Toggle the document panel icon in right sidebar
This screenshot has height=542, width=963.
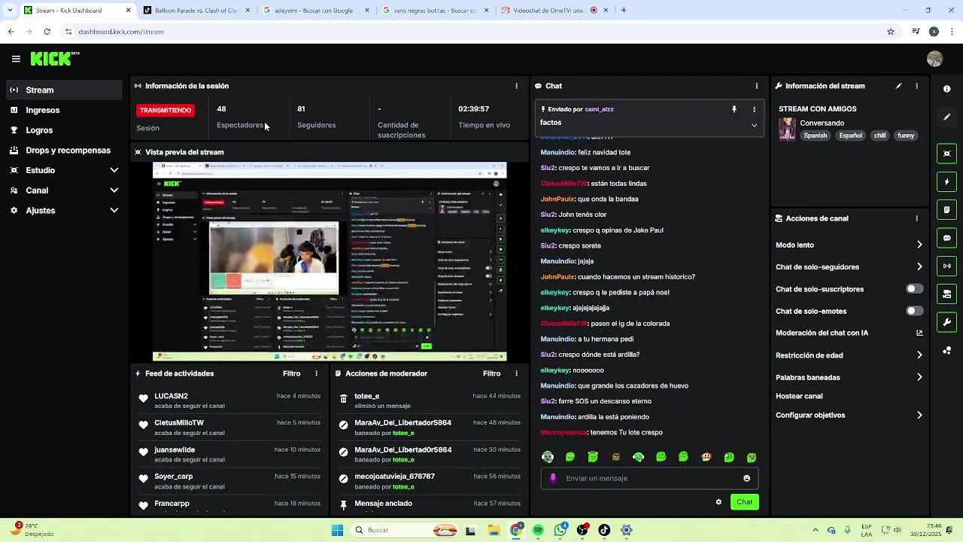[x=946, y=209]
